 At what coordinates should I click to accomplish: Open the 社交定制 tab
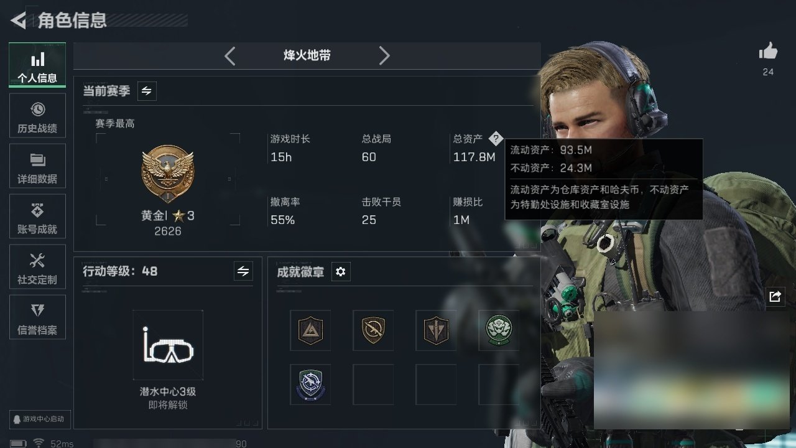37,269
